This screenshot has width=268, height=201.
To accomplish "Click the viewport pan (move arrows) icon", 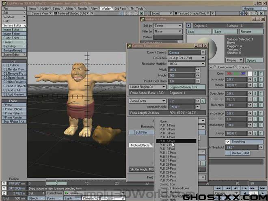I will [x=246, y=13].
